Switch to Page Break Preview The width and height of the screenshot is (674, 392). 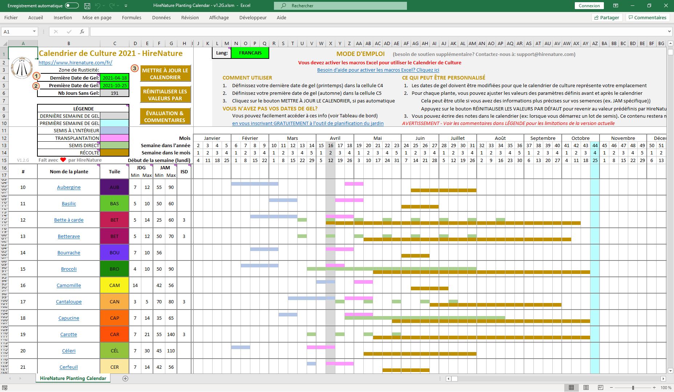pos(600,388)
